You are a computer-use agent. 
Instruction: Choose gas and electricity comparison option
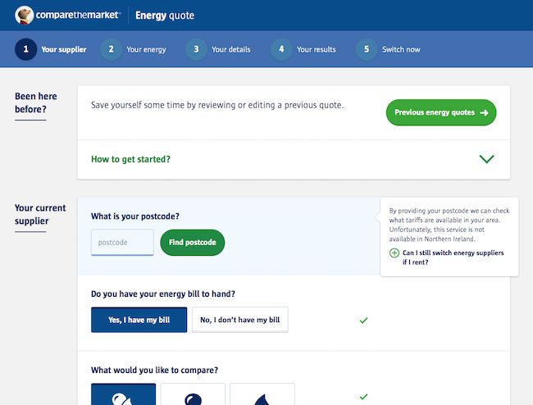click(123, 394)
